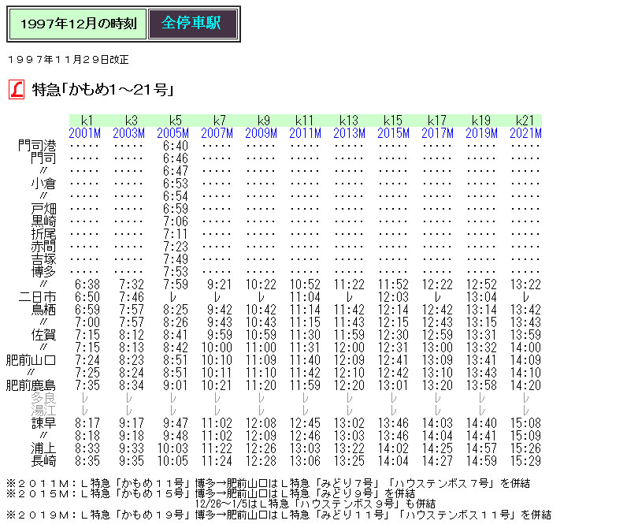Click the 15:29 長崎 arrival time
Image resolution: width=638 pixels, height=528 pixels.
coord(525,461)
